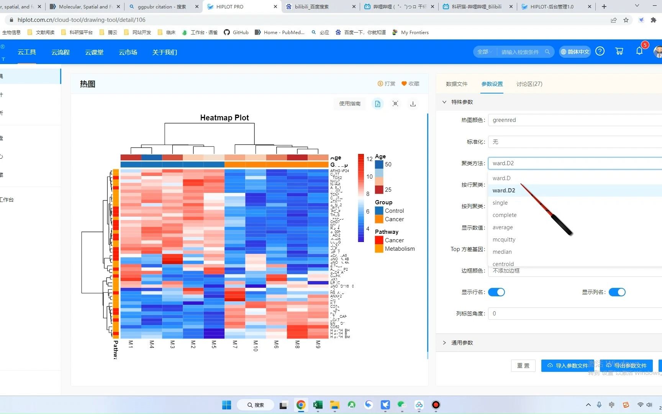Screen dimensions: 662x414
Task: Close the HIPLOT PRO browser tab
Action: tap(275, 7)
